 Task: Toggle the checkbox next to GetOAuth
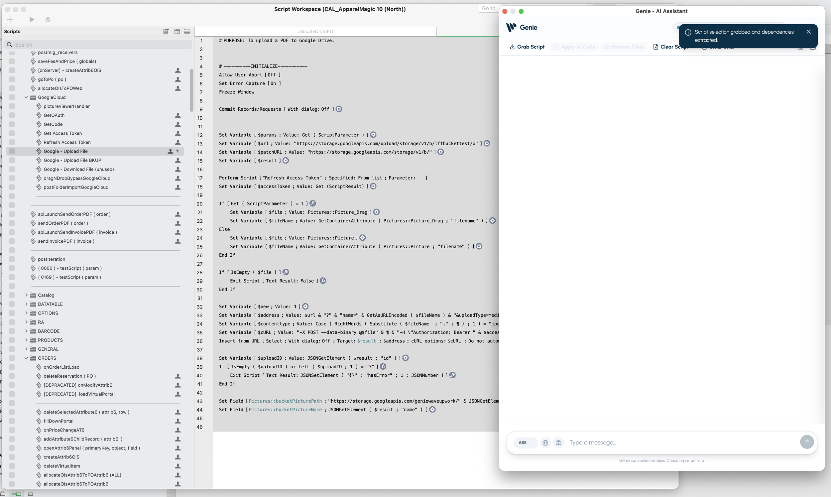pos(12,115)
